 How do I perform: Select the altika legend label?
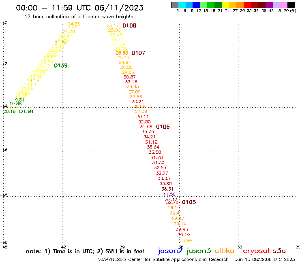point(225,250)
